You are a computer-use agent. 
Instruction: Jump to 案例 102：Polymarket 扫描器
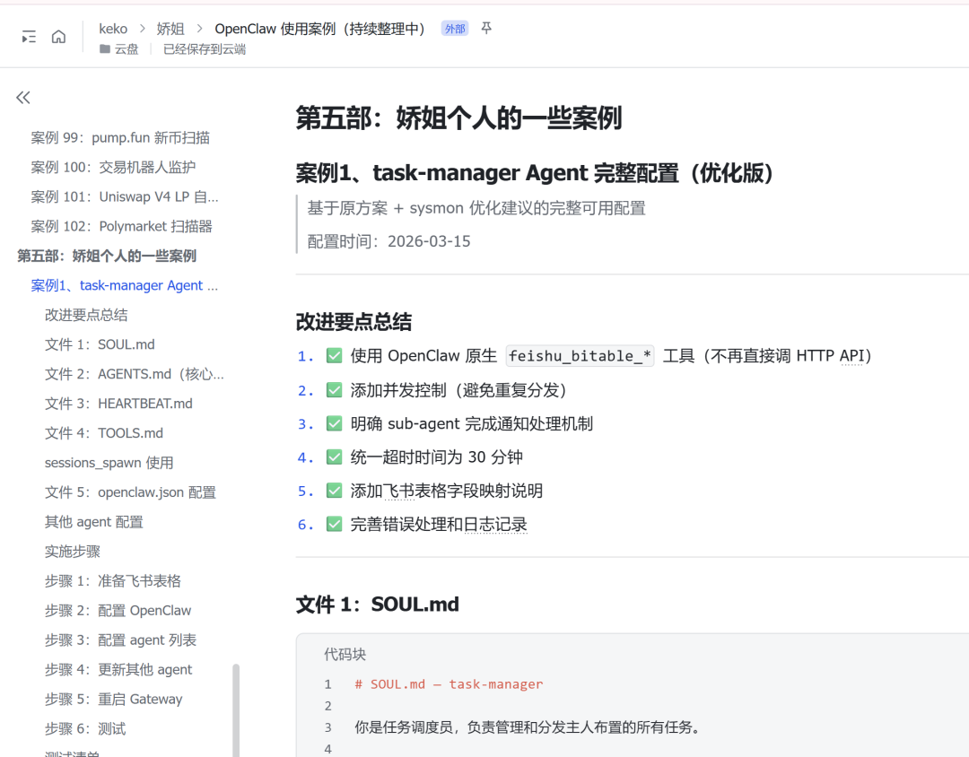121,225
